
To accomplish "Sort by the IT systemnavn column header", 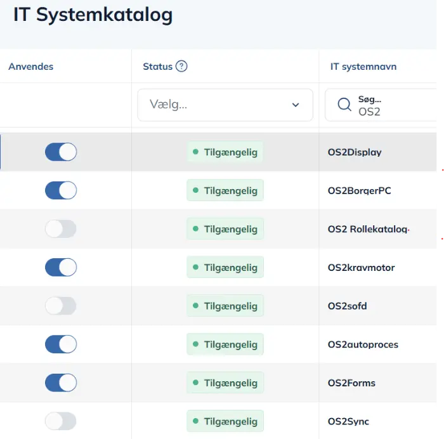I will (363, 67).
